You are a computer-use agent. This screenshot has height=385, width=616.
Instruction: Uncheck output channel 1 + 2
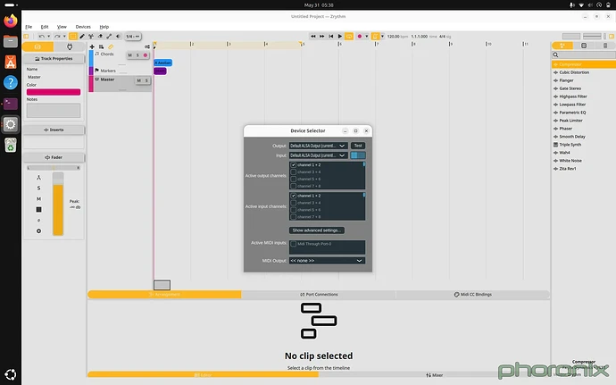(294, 165)
